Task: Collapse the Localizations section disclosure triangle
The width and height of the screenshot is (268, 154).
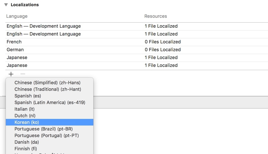Action: coord(6,5)
